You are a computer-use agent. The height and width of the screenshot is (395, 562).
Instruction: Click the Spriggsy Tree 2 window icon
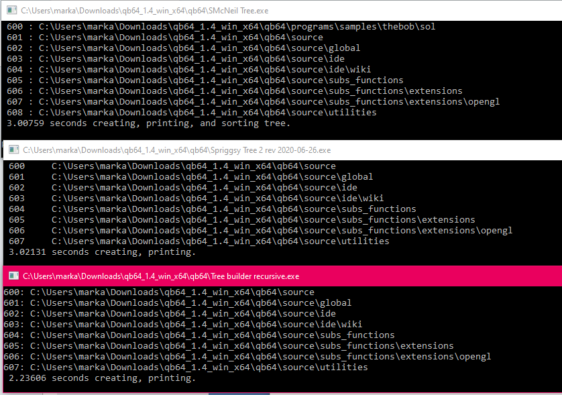coord(13,150)
